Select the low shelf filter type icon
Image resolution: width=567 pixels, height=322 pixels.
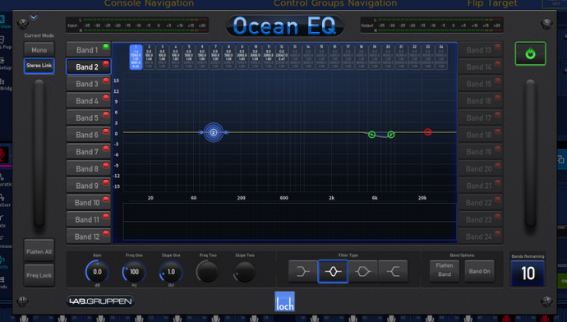pyautogui.click(x=302, y=271)
